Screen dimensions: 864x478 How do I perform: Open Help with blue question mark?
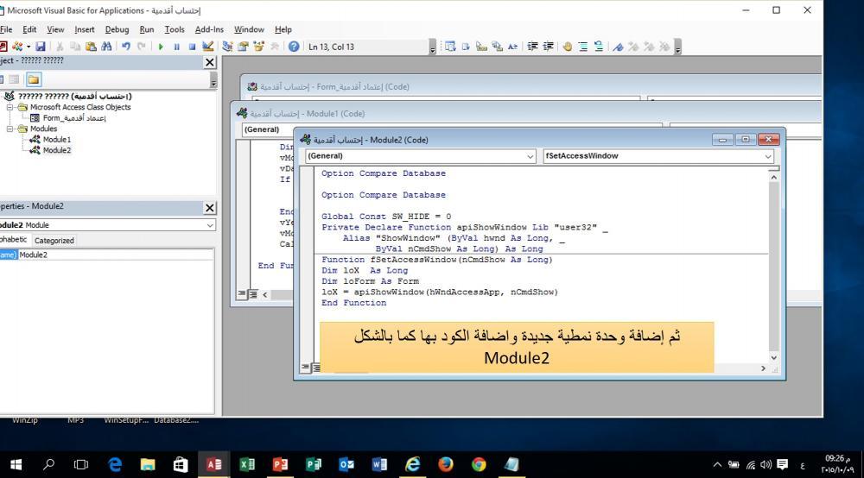[294, 47]
